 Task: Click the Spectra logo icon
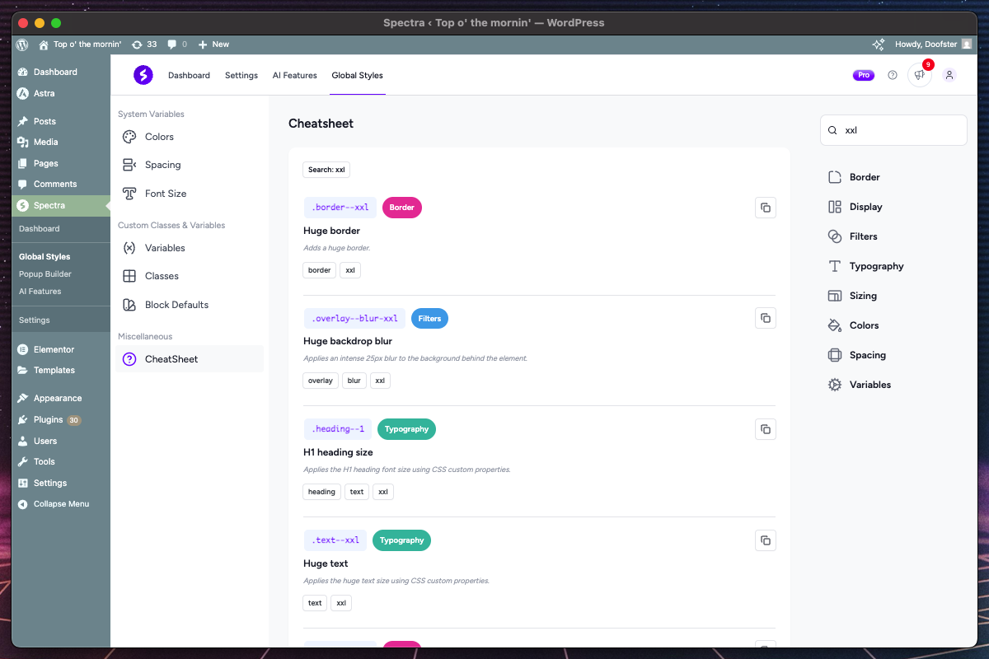click(143, 75)
